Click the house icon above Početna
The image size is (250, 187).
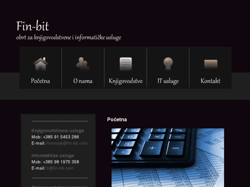pos(40,64)
